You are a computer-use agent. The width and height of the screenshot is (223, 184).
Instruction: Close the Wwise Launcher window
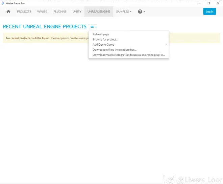coord(218,3)
